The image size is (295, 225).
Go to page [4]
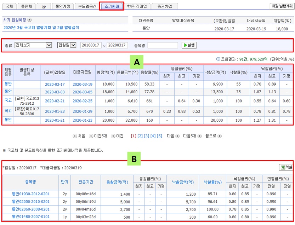point(153,136)
